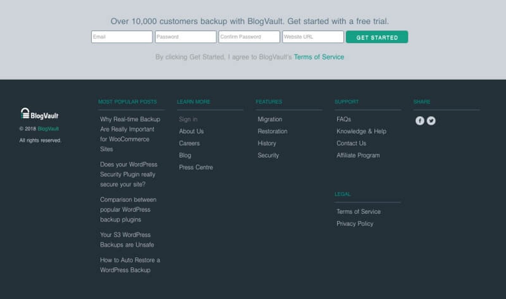
Task: Open the Migration feature link
Action: 270,119
